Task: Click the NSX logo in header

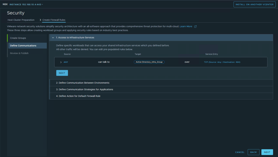Action: pos(5,4)
